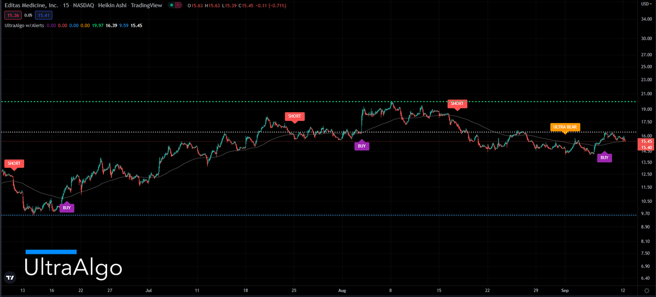Click the Aug label on time axis
This screenshot has width=656, height=297.
click(342, 290)
